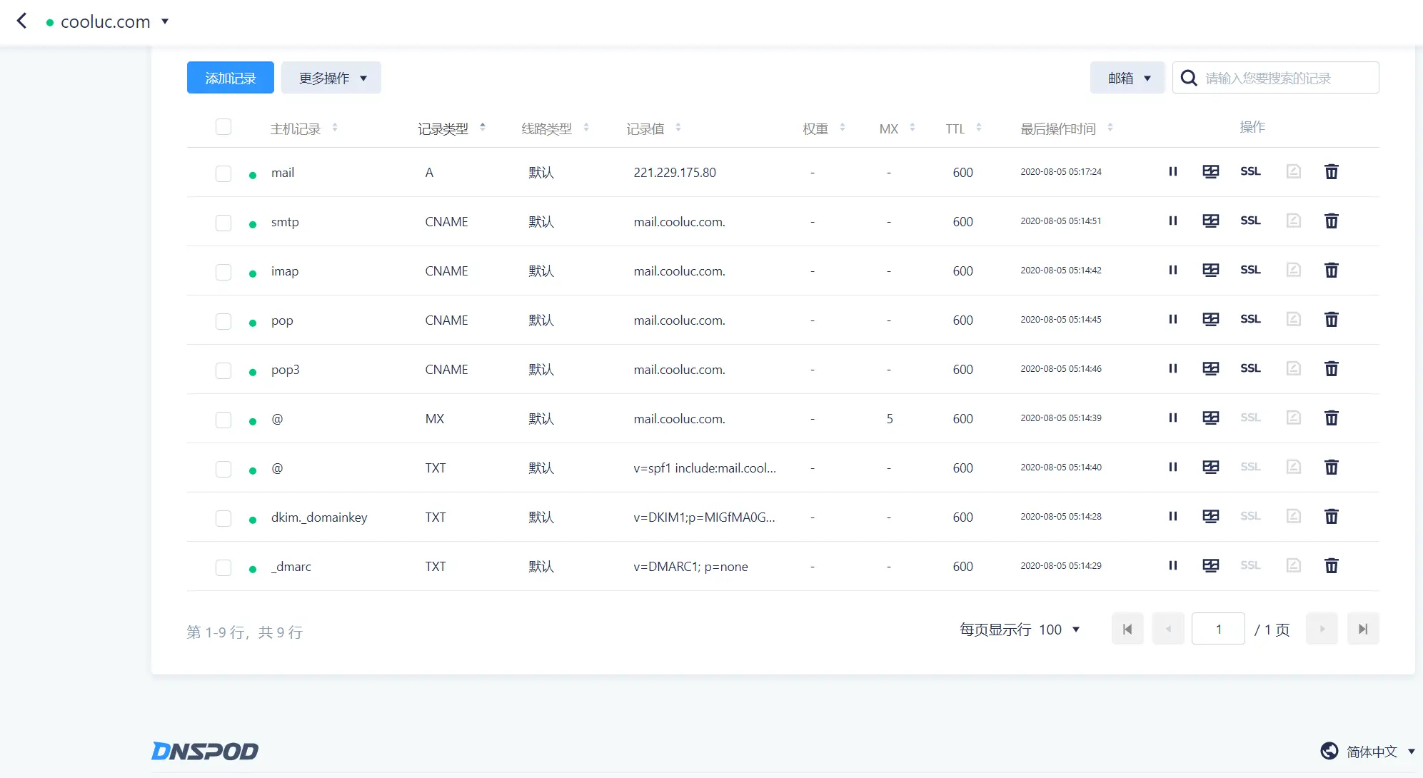Go to next page button
The width and height of the screenshot is (1423, 778).
pyautogui.click(x=1322, y=629)
